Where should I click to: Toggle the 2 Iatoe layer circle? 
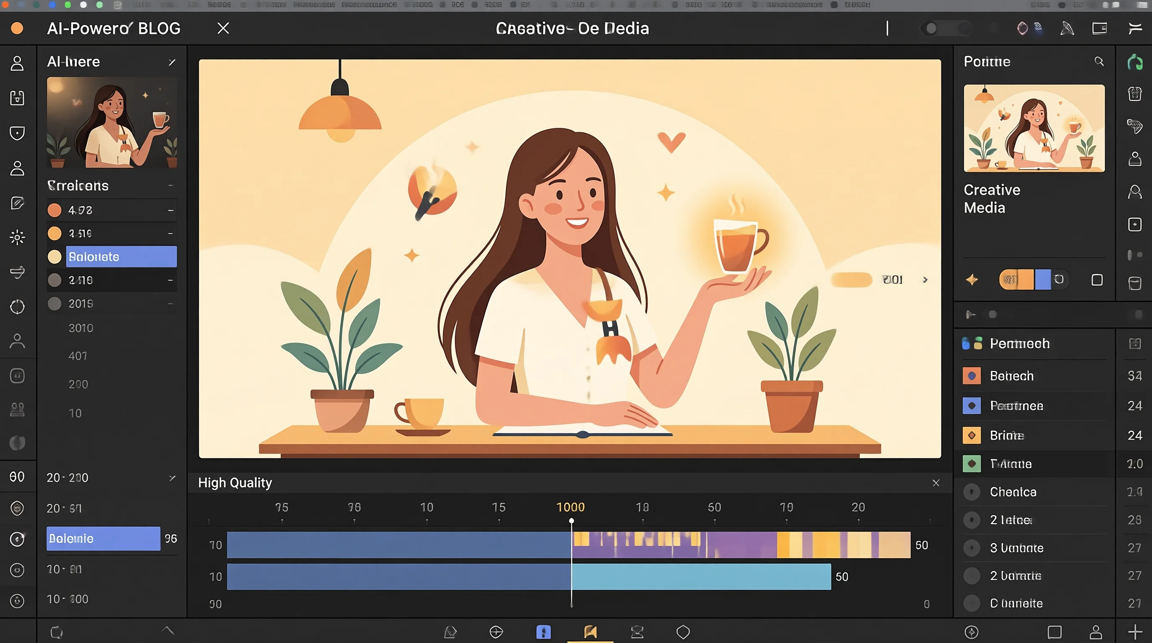coord(971,520)
